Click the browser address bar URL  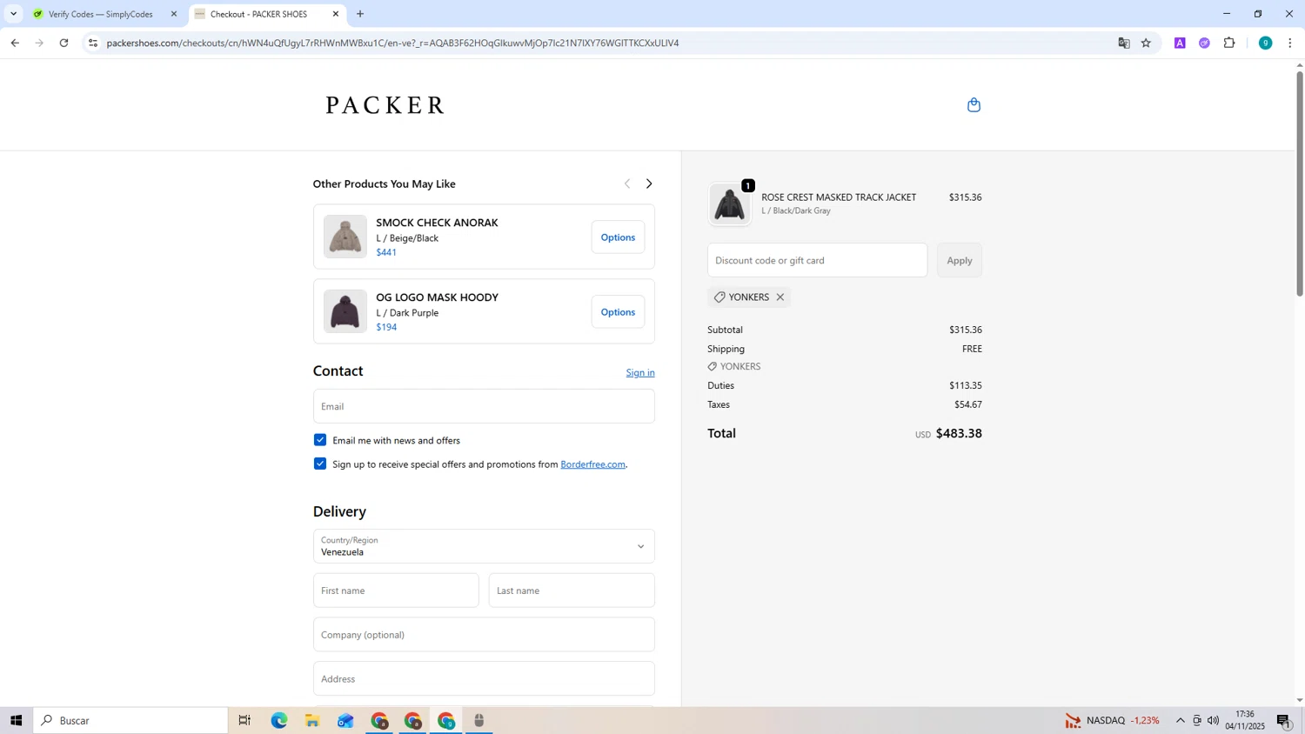[x=392, y=43]
